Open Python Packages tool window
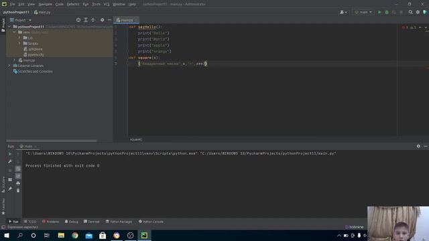 119,222
